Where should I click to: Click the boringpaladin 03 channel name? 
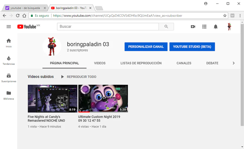88,44
